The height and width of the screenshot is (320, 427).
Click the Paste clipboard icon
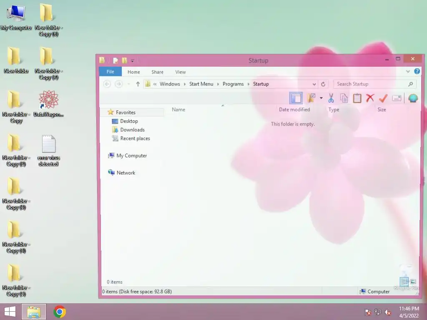(357, 98)
